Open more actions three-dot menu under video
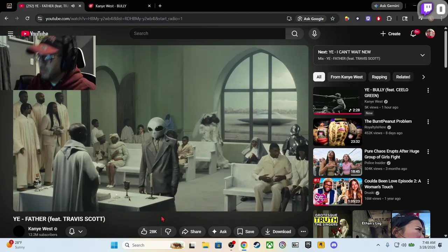This screenshot has width=448, height=252. pyautogui.click(x=303, y=231)
